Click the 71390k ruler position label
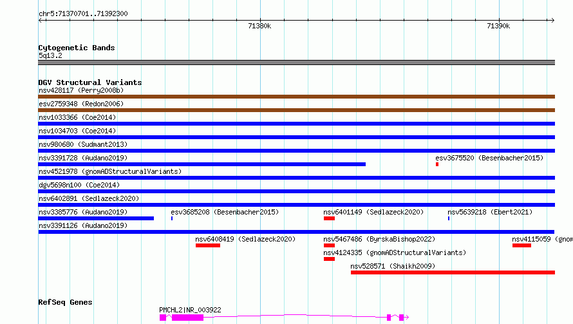573x324 pixels. pyautogui.click(x=498, y=26)
